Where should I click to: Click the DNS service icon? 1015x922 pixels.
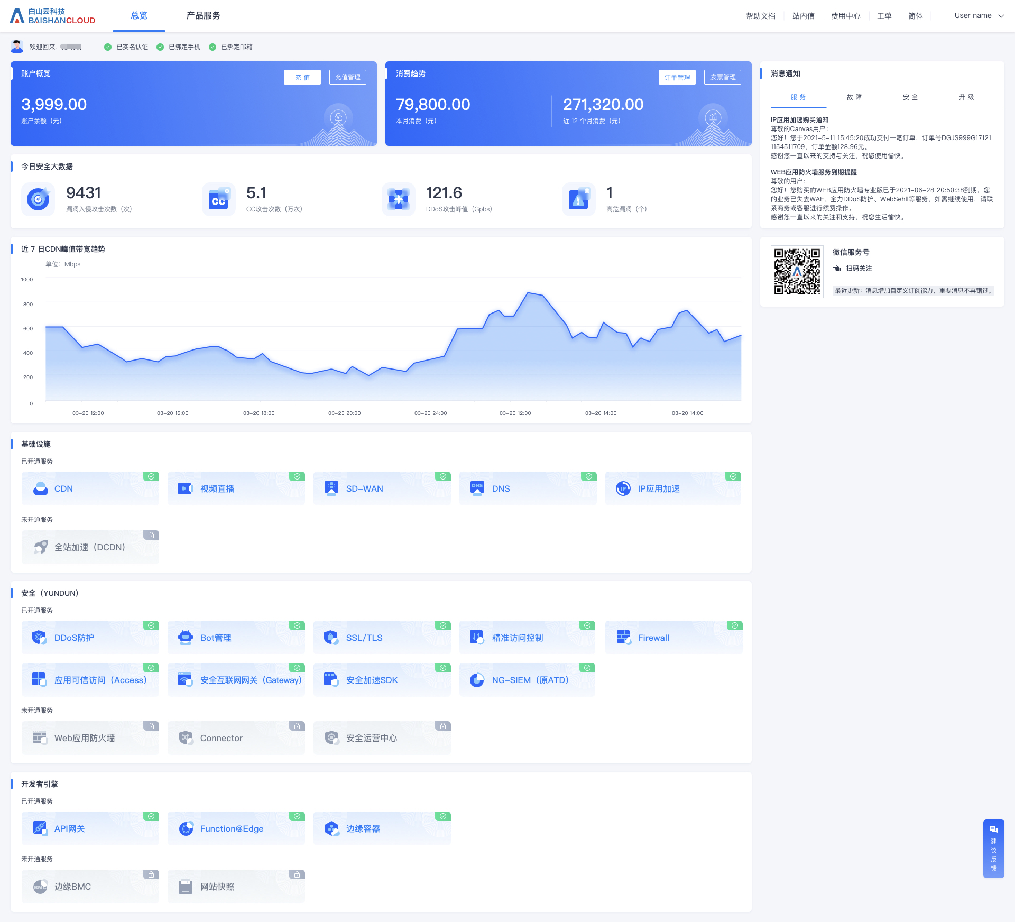(x=478, y=487)
